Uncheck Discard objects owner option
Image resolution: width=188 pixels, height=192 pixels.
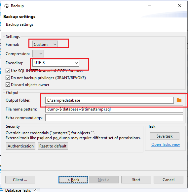pyautogui.click(x=8, y=85)
